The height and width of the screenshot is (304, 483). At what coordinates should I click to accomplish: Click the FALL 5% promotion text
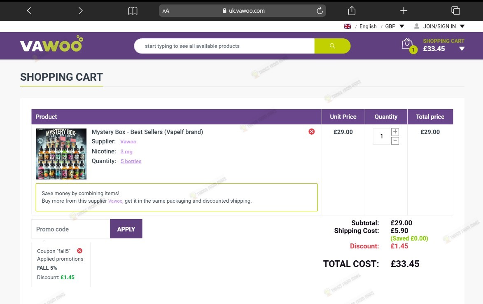point(47,268)
